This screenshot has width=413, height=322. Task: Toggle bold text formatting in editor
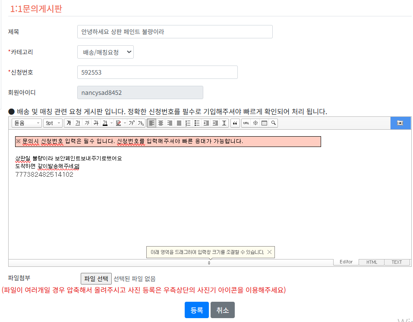coord(68,123)
